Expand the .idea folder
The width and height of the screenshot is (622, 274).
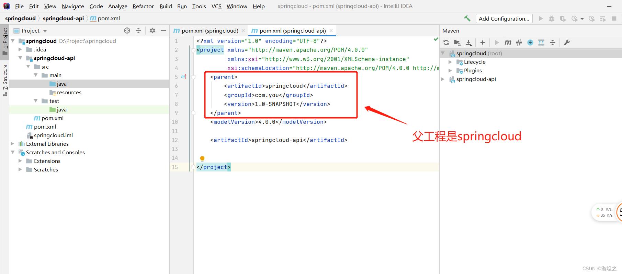[20, 49]
